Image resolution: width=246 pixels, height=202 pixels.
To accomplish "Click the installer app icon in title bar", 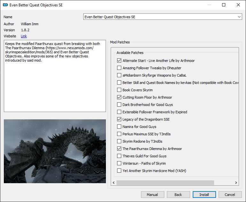I will 5,5.
